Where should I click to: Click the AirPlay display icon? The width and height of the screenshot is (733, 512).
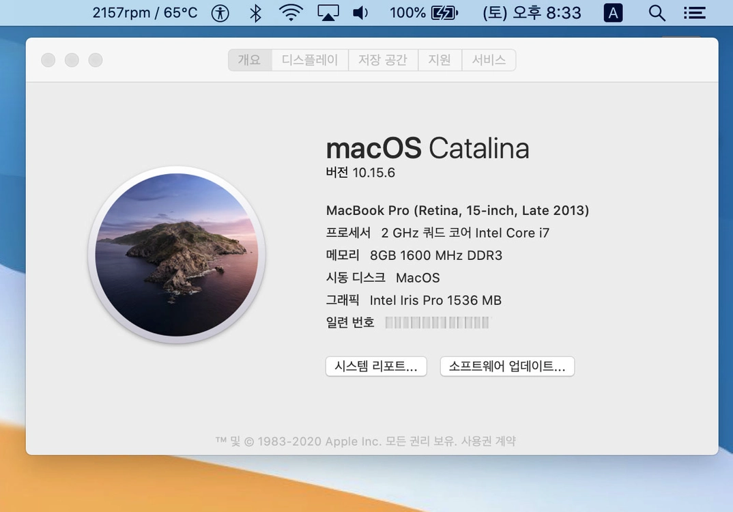click(328, 12)
